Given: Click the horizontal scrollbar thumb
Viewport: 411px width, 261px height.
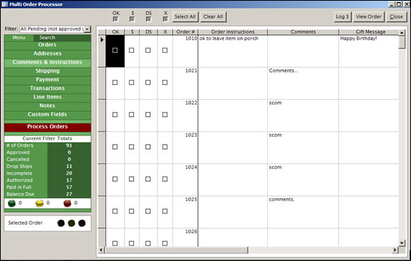Looking at the screenshot, I should click(176, 250).
